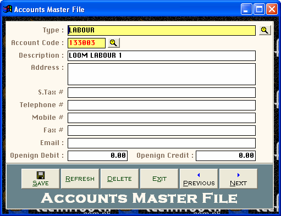Click the Openign Credit amount field
This screenshot has height=216, width=281.
click(x=225, y=156)
